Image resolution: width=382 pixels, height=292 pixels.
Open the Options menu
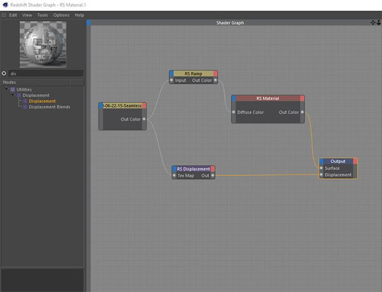[61, 15]
